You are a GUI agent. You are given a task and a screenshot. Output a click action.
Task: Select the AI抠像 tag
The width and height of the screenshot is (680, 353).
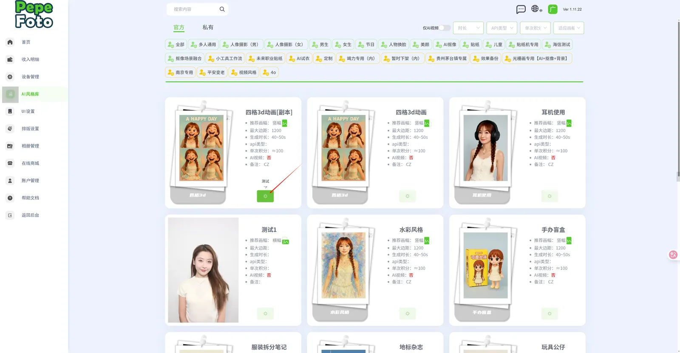pyautogui.click(x=446, y=45)
